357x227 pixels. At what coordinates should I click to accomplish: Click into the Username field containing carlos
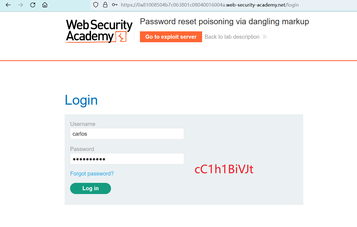click(x=127, y=134)
